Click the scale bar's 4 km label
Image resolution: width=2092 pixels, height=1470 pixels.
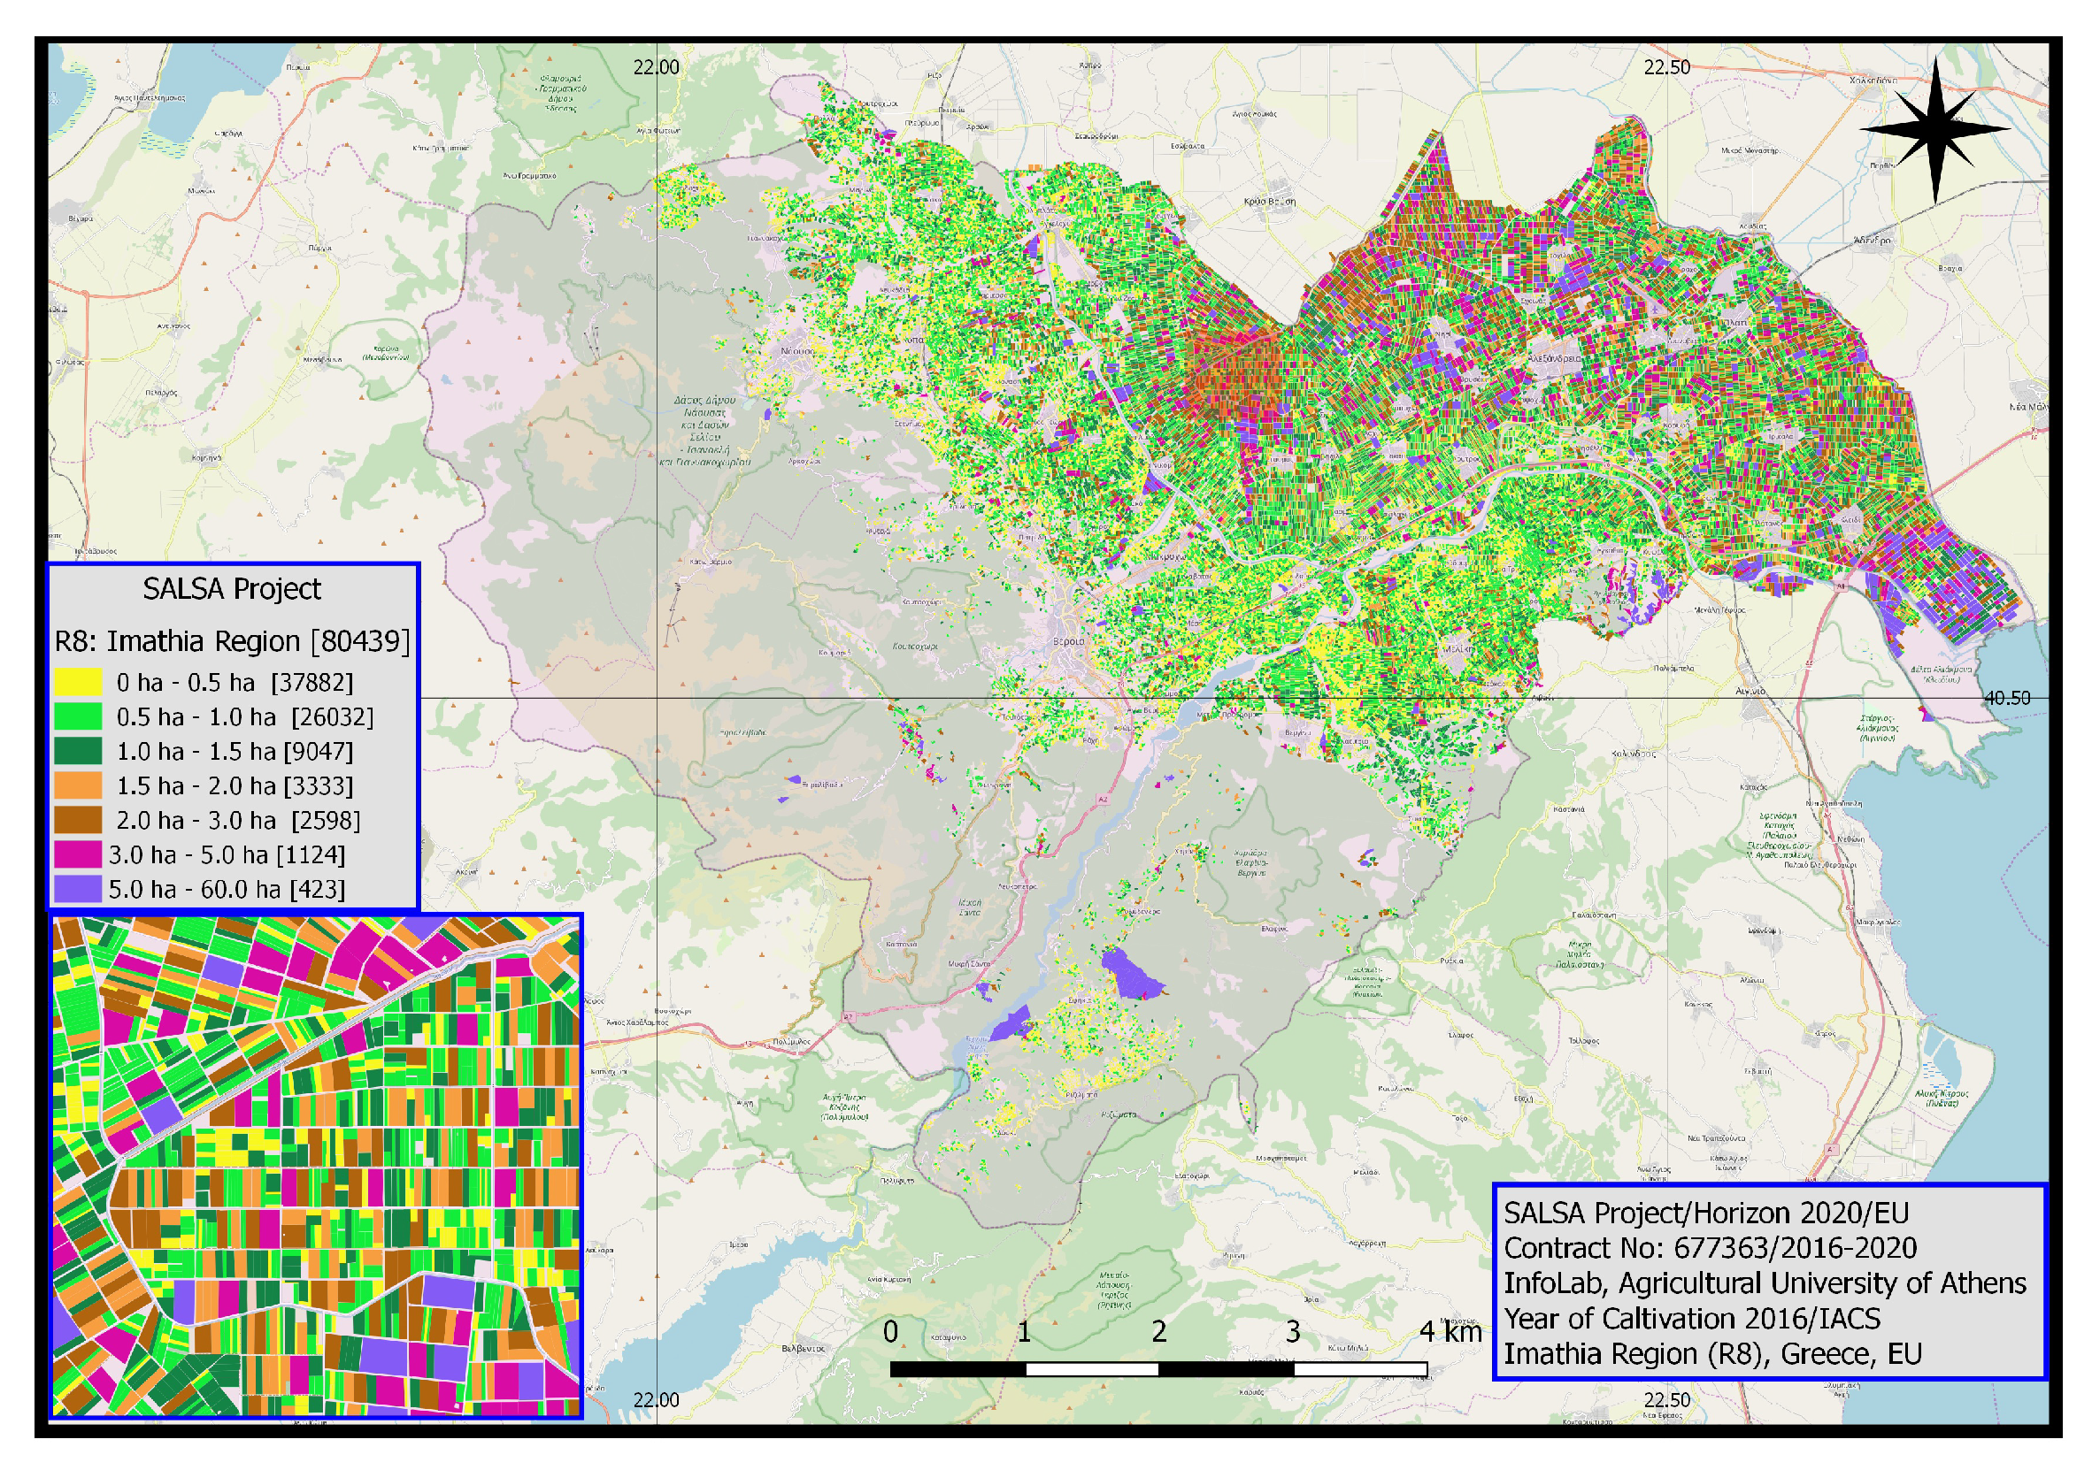1450,1331
